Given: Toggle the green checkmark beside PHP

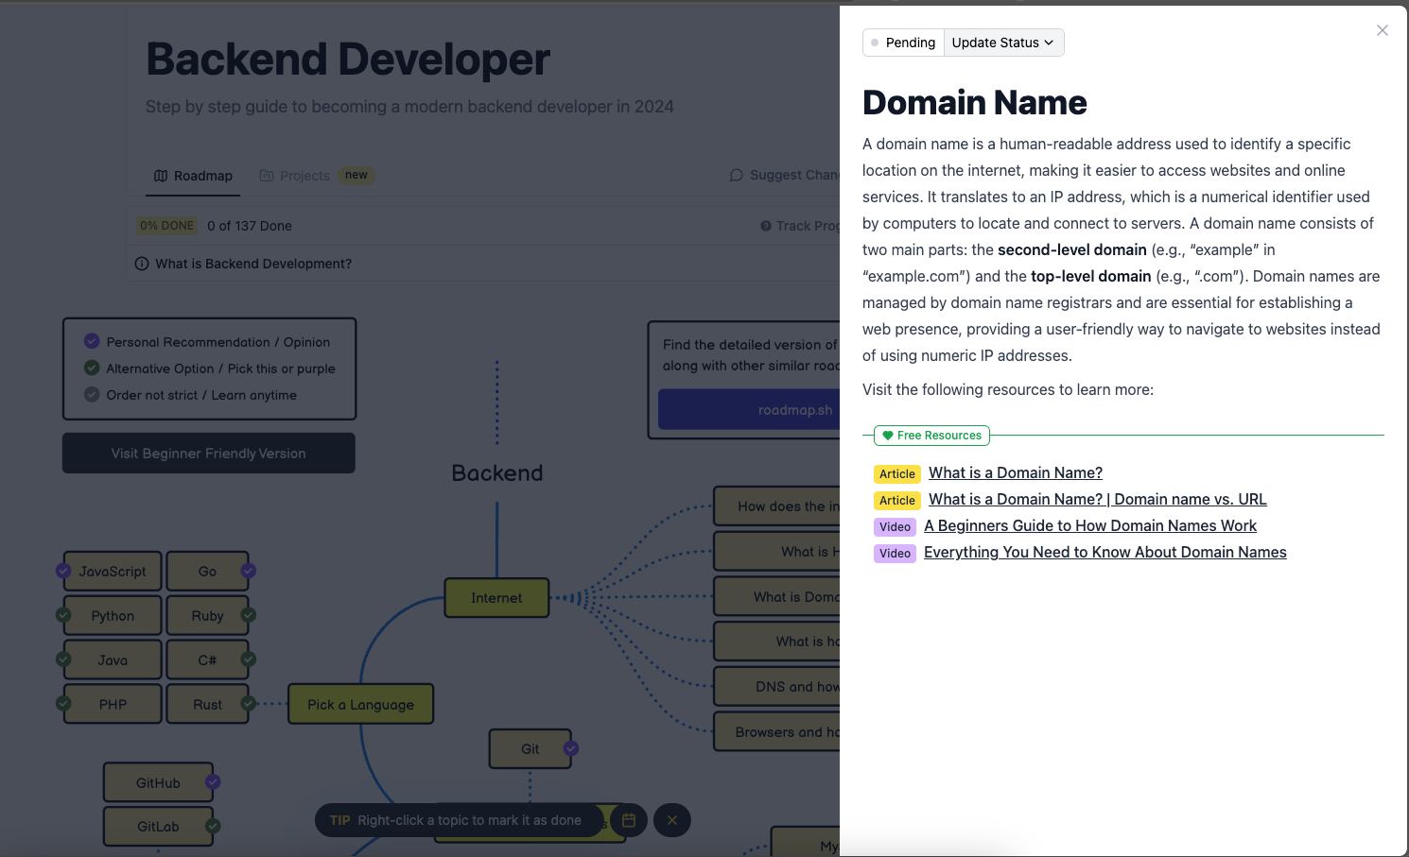Looking at the screenshot, I should (63, 704).
